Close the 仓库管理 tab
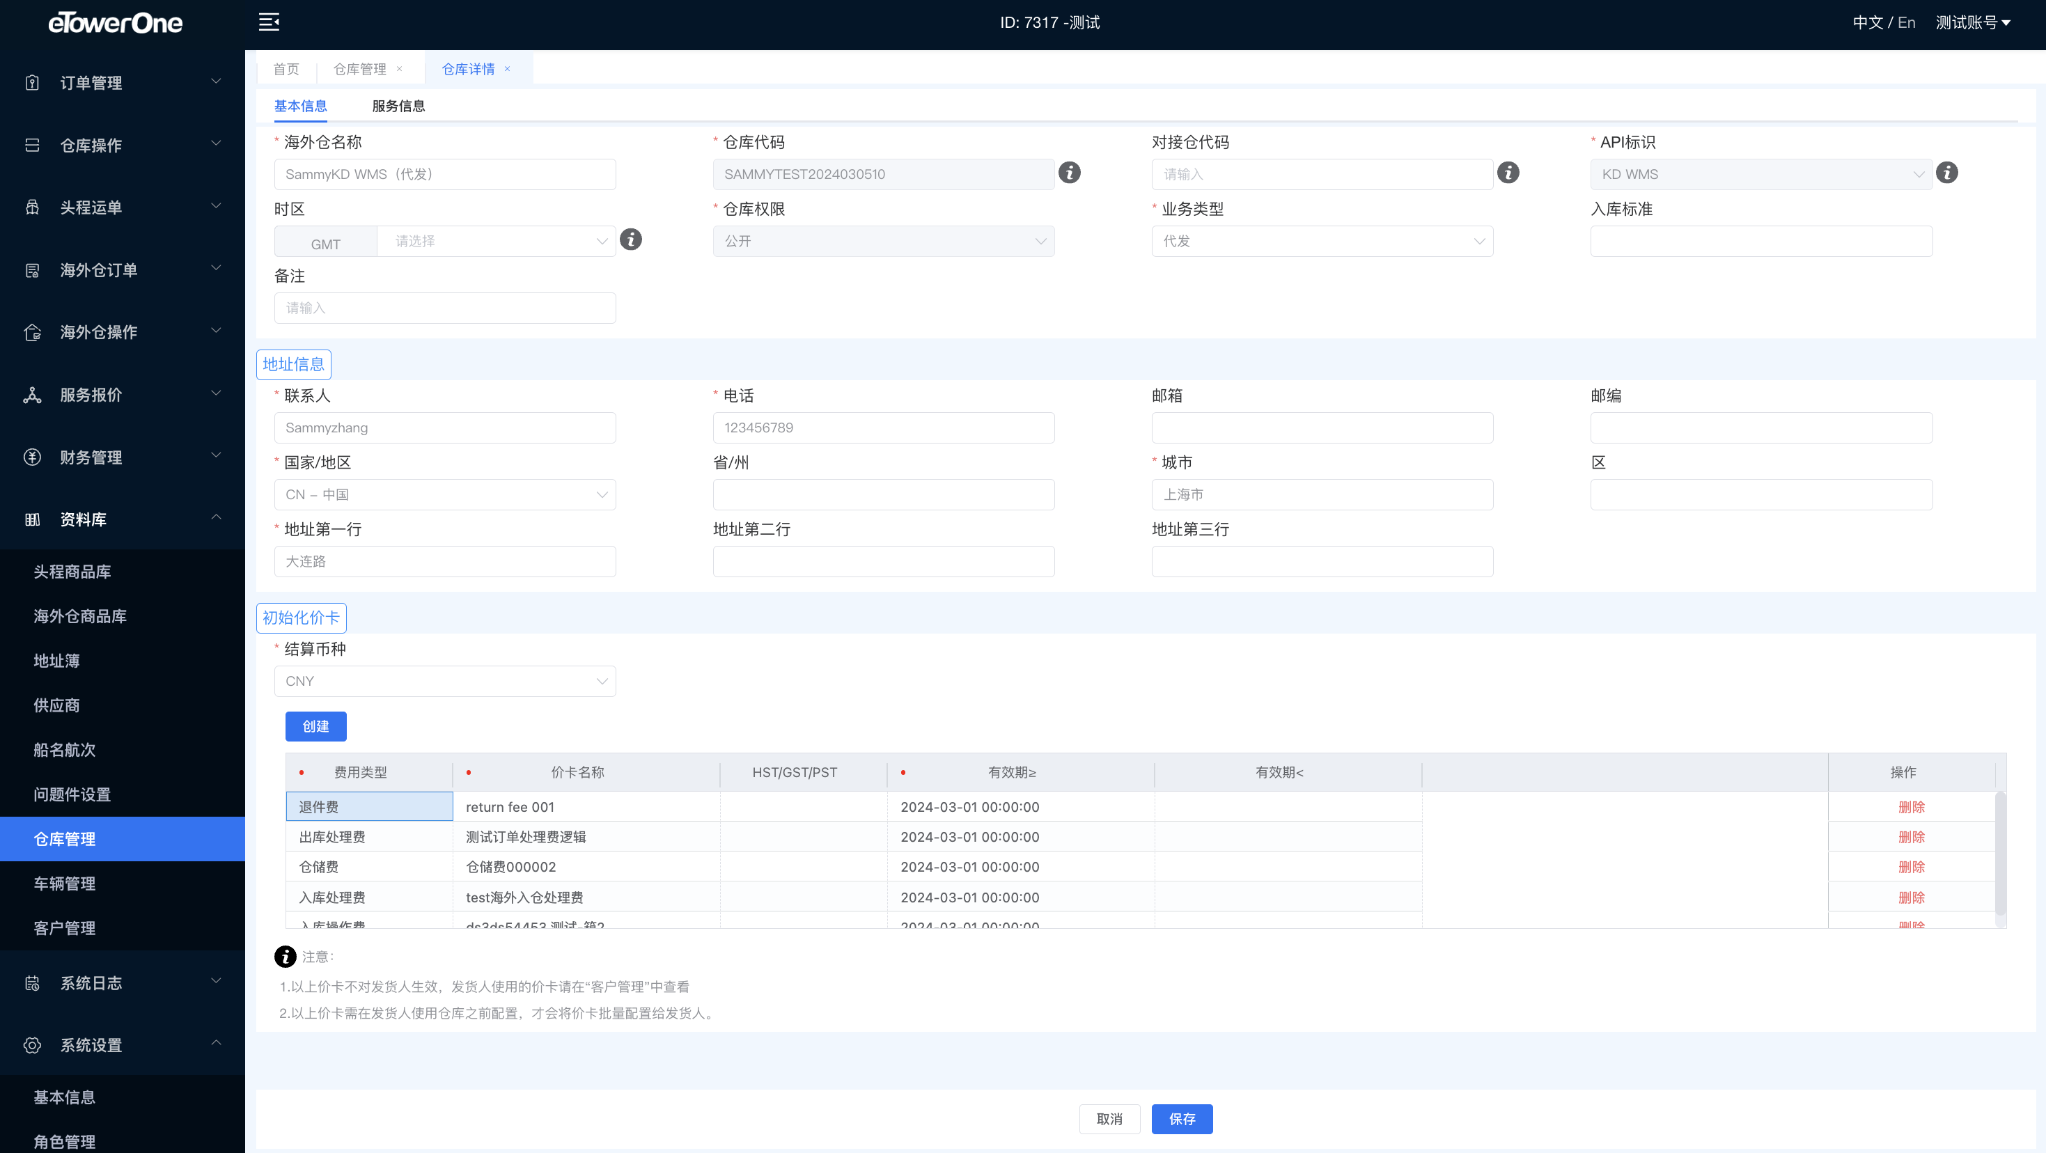Image resolution: width=2046 pixels, height=1153 pixels. tap(400, 69)
